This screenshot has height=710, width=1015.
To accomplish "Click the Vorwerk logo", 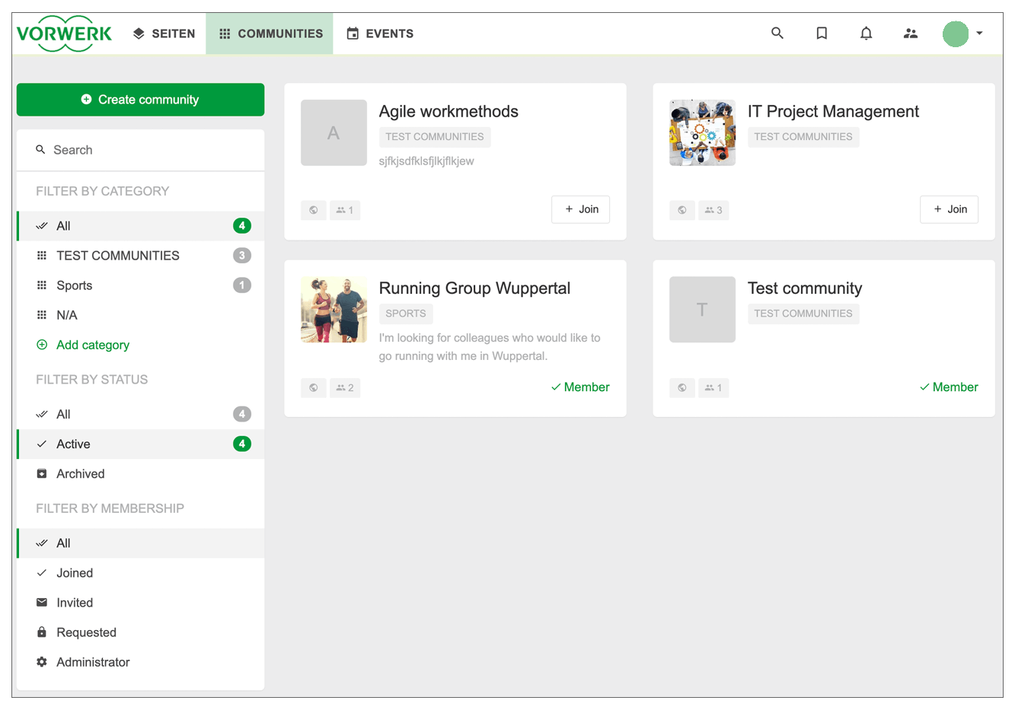I will [64, 33].
